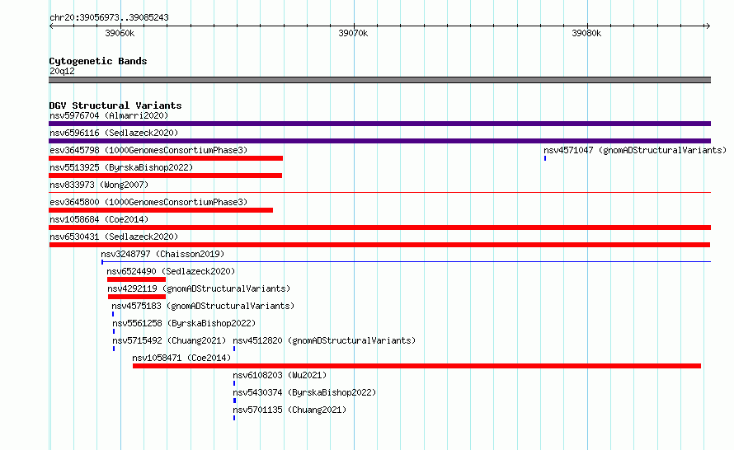Open nsv4575183 (gnomADStructuralVariants) label
The width and height of the screenshot is (734, 450).
coord(203,306)
